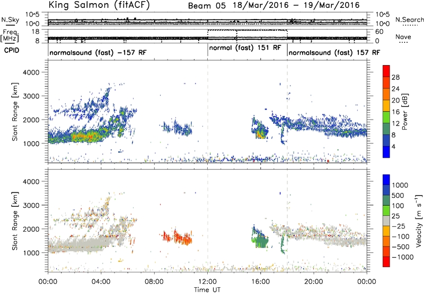The height and width of the screenshot is (293, 424).
Task: Click the 'Power [dB]' color bar label
Action: [404, 112]
